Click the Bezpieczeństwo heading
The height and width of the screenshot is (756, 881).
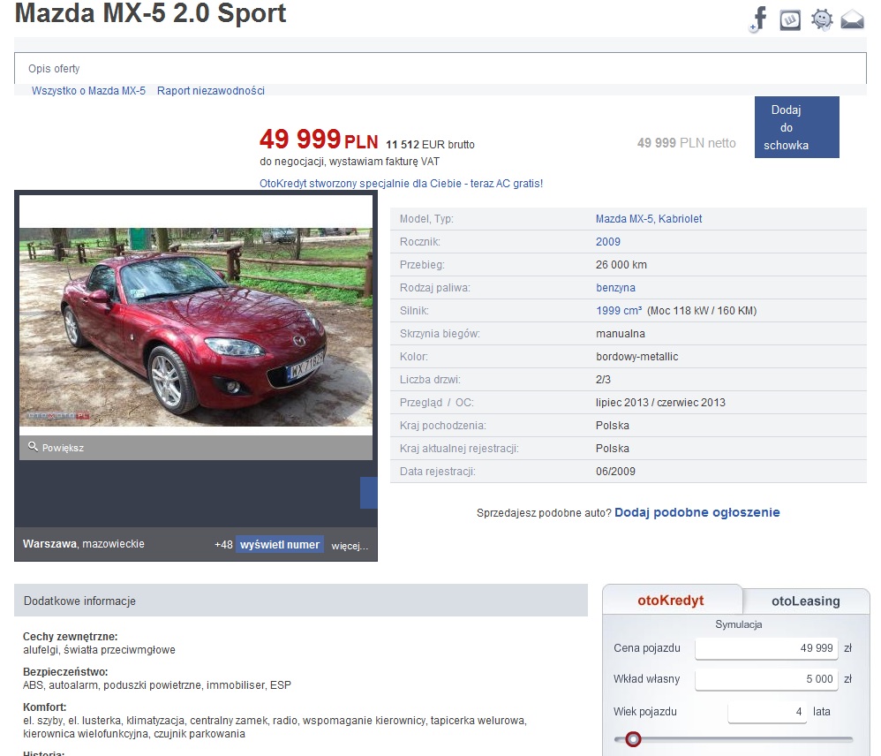coord(65,672)
